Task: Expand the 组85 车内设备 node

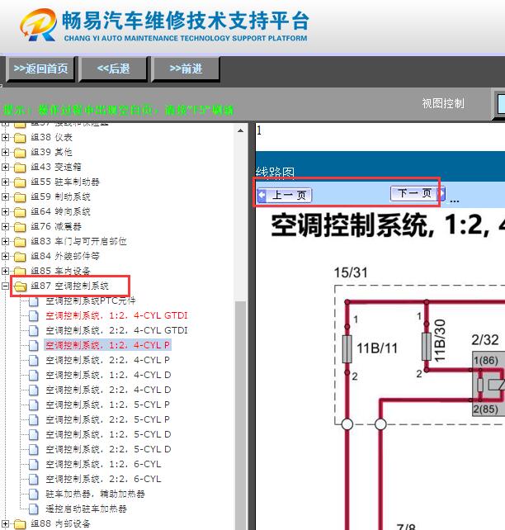Action: coord(5,271)
